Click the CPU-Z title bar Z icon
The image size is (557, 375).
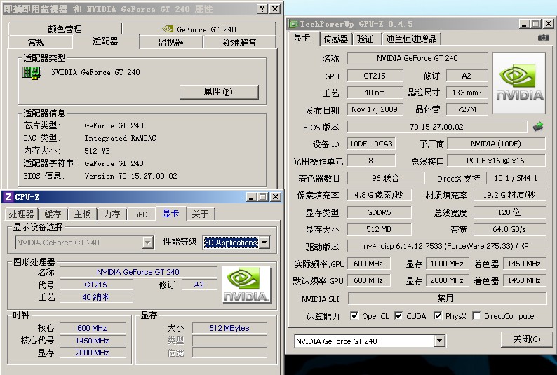point(8,197)
